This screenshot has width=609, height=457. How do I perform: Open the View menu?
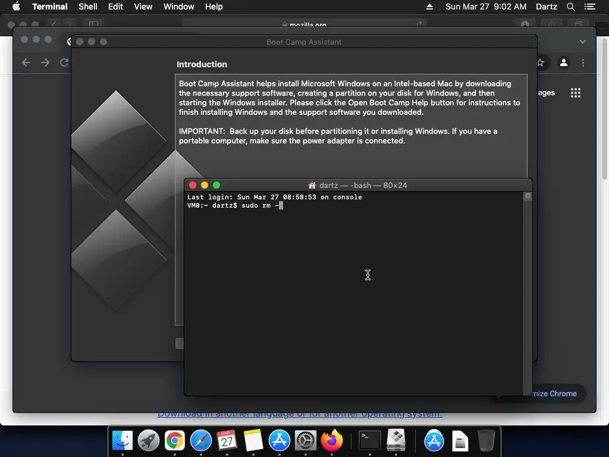click(143, 7)
